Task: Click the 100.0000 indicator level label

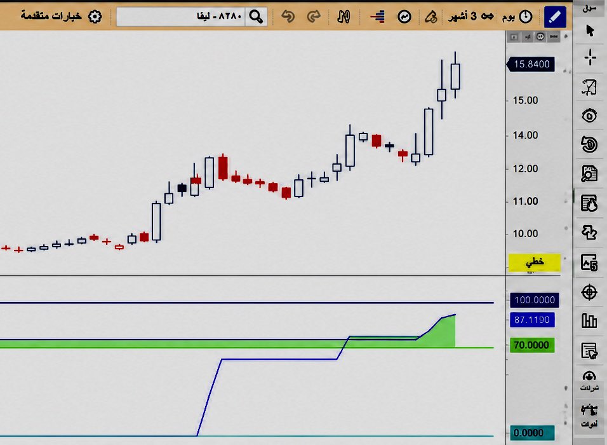Action: click(535, 300)
